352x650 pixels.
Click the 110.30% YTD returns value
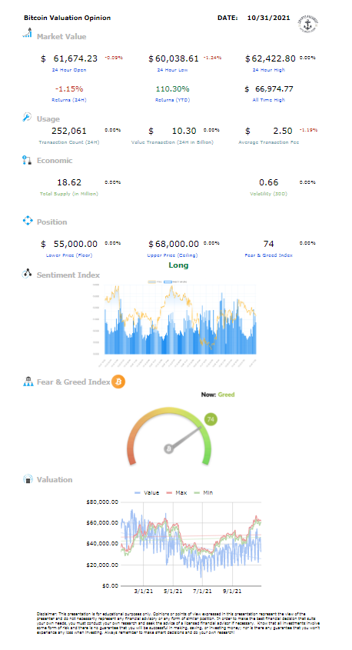(x=173, y=88)
